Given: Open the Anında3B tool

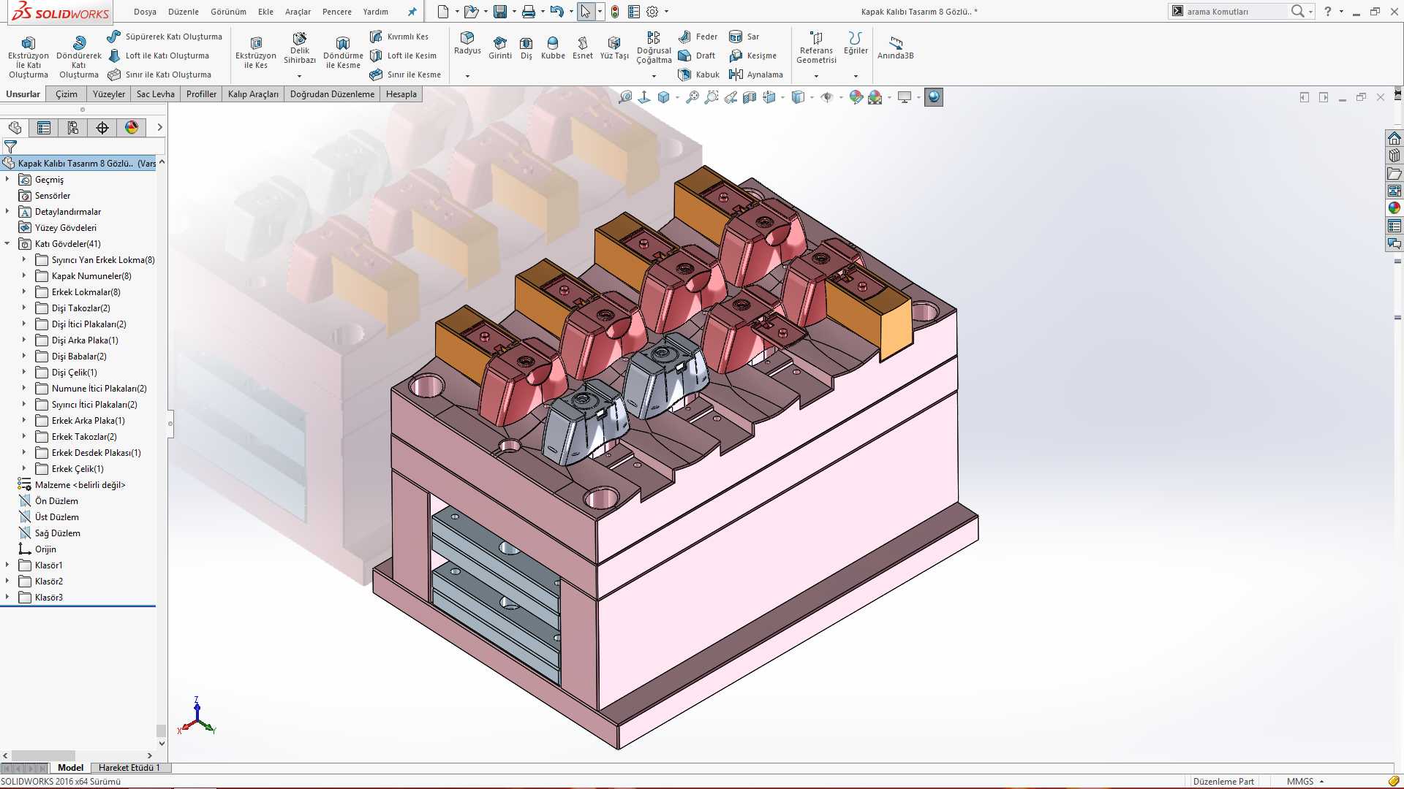Looking at the screenshot, I should coord(896,48).
